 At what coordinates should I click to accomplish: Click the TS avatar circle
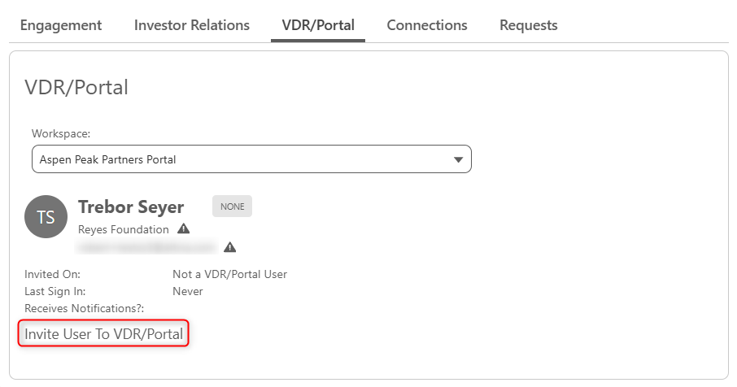[x=46, y=217]
